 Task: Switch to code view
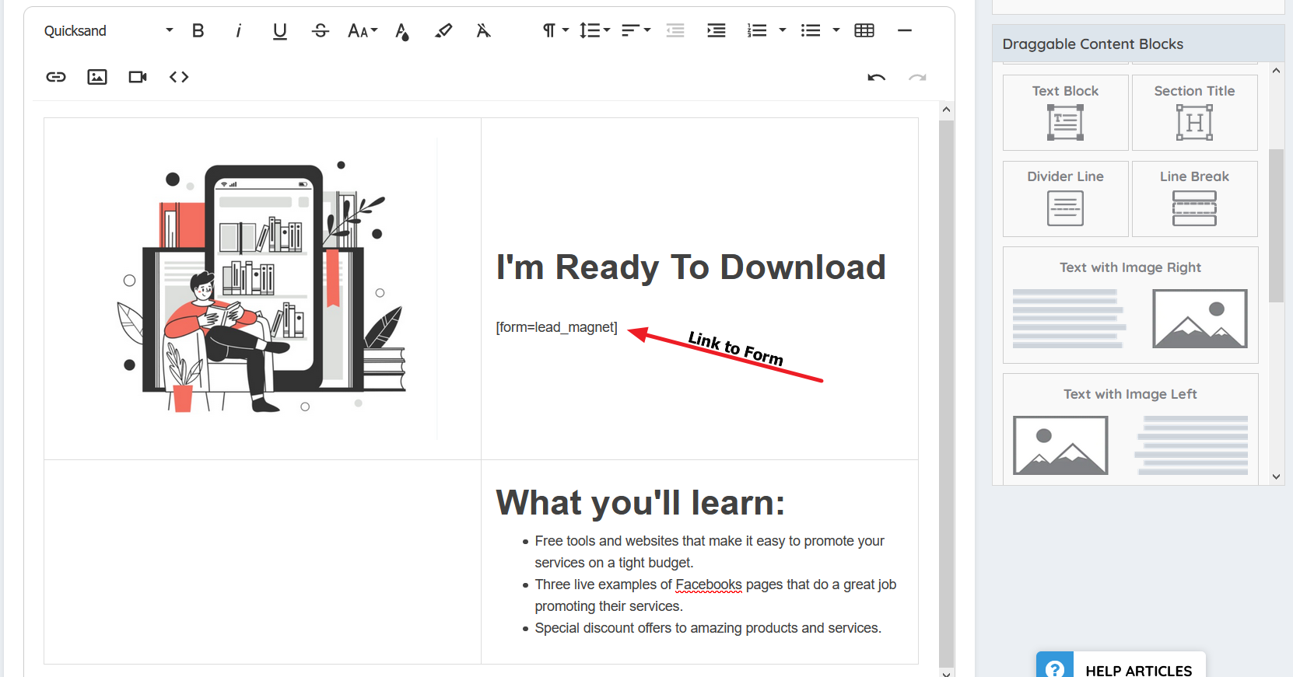pos(179,77)
